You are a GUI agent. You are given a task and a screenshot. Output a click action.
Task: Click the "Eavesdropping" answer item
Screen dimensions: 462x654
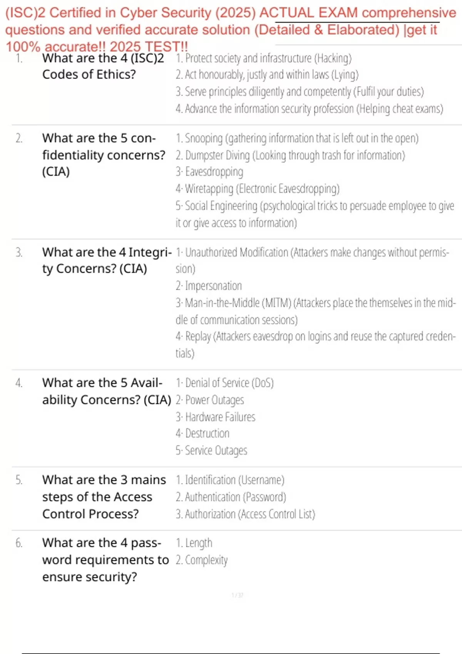pos(210,172)
